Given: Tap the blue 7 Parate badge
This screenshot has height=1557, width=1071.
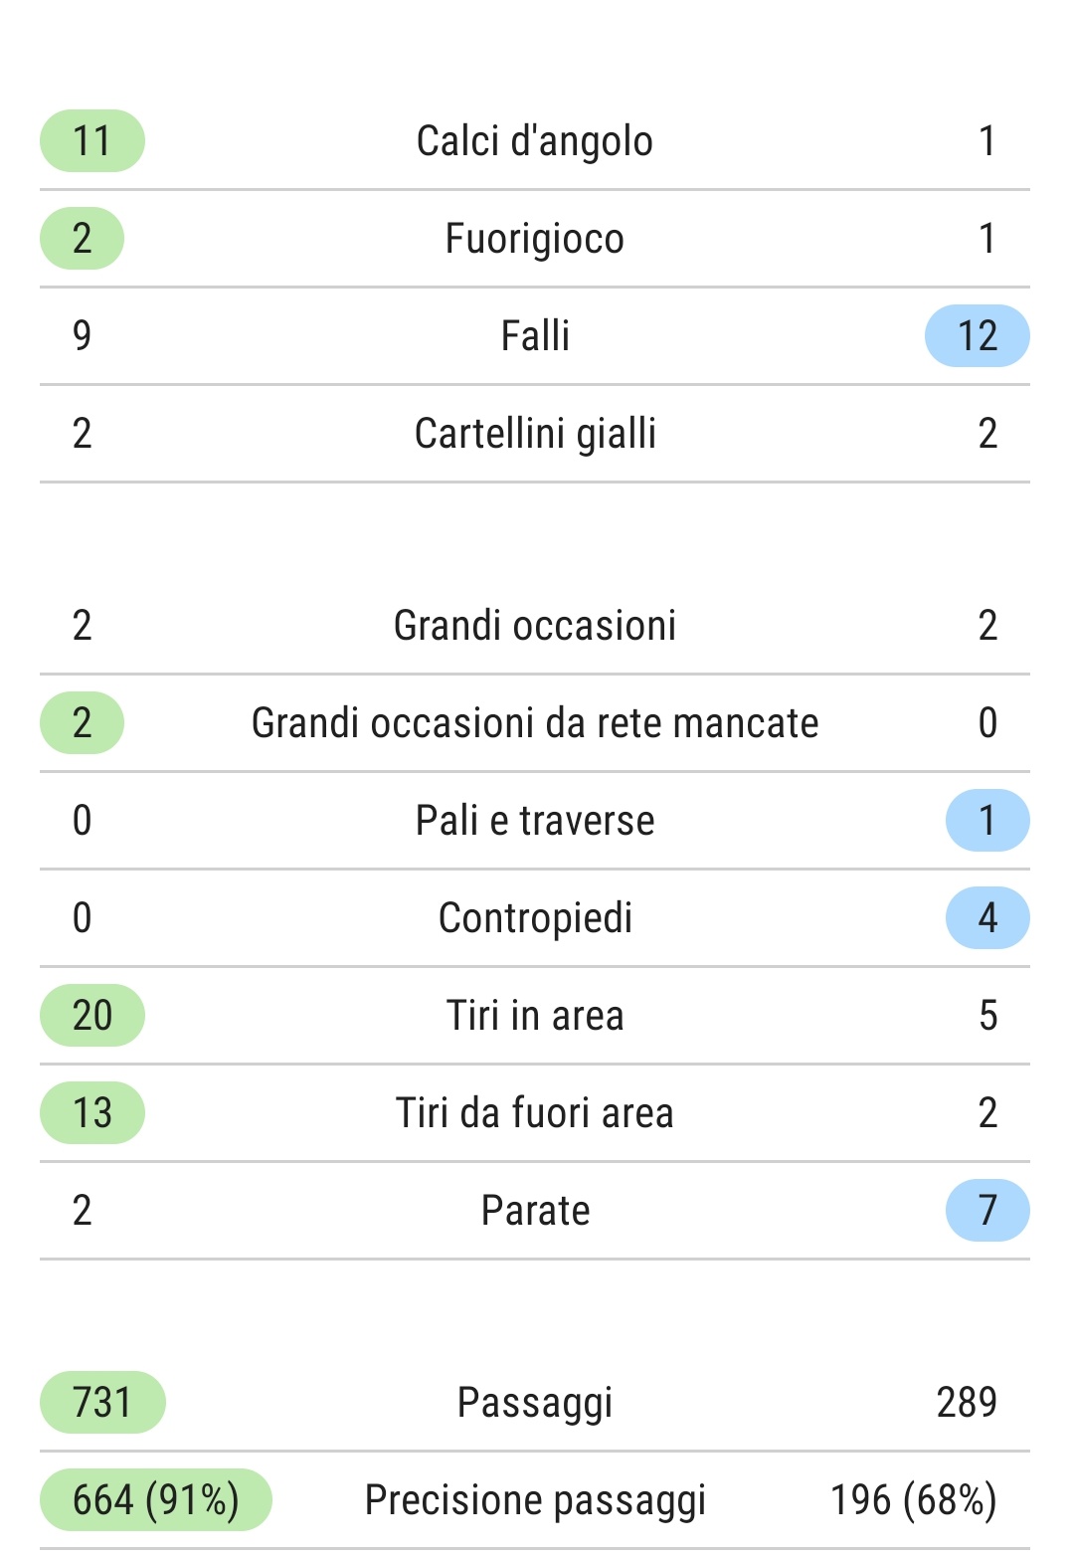Looking at the screenshot, I should (987, 1210).
